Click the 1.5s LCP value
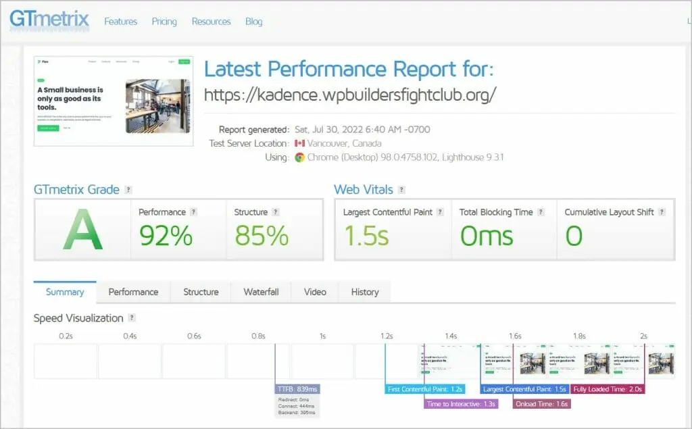 coord(366,236)
